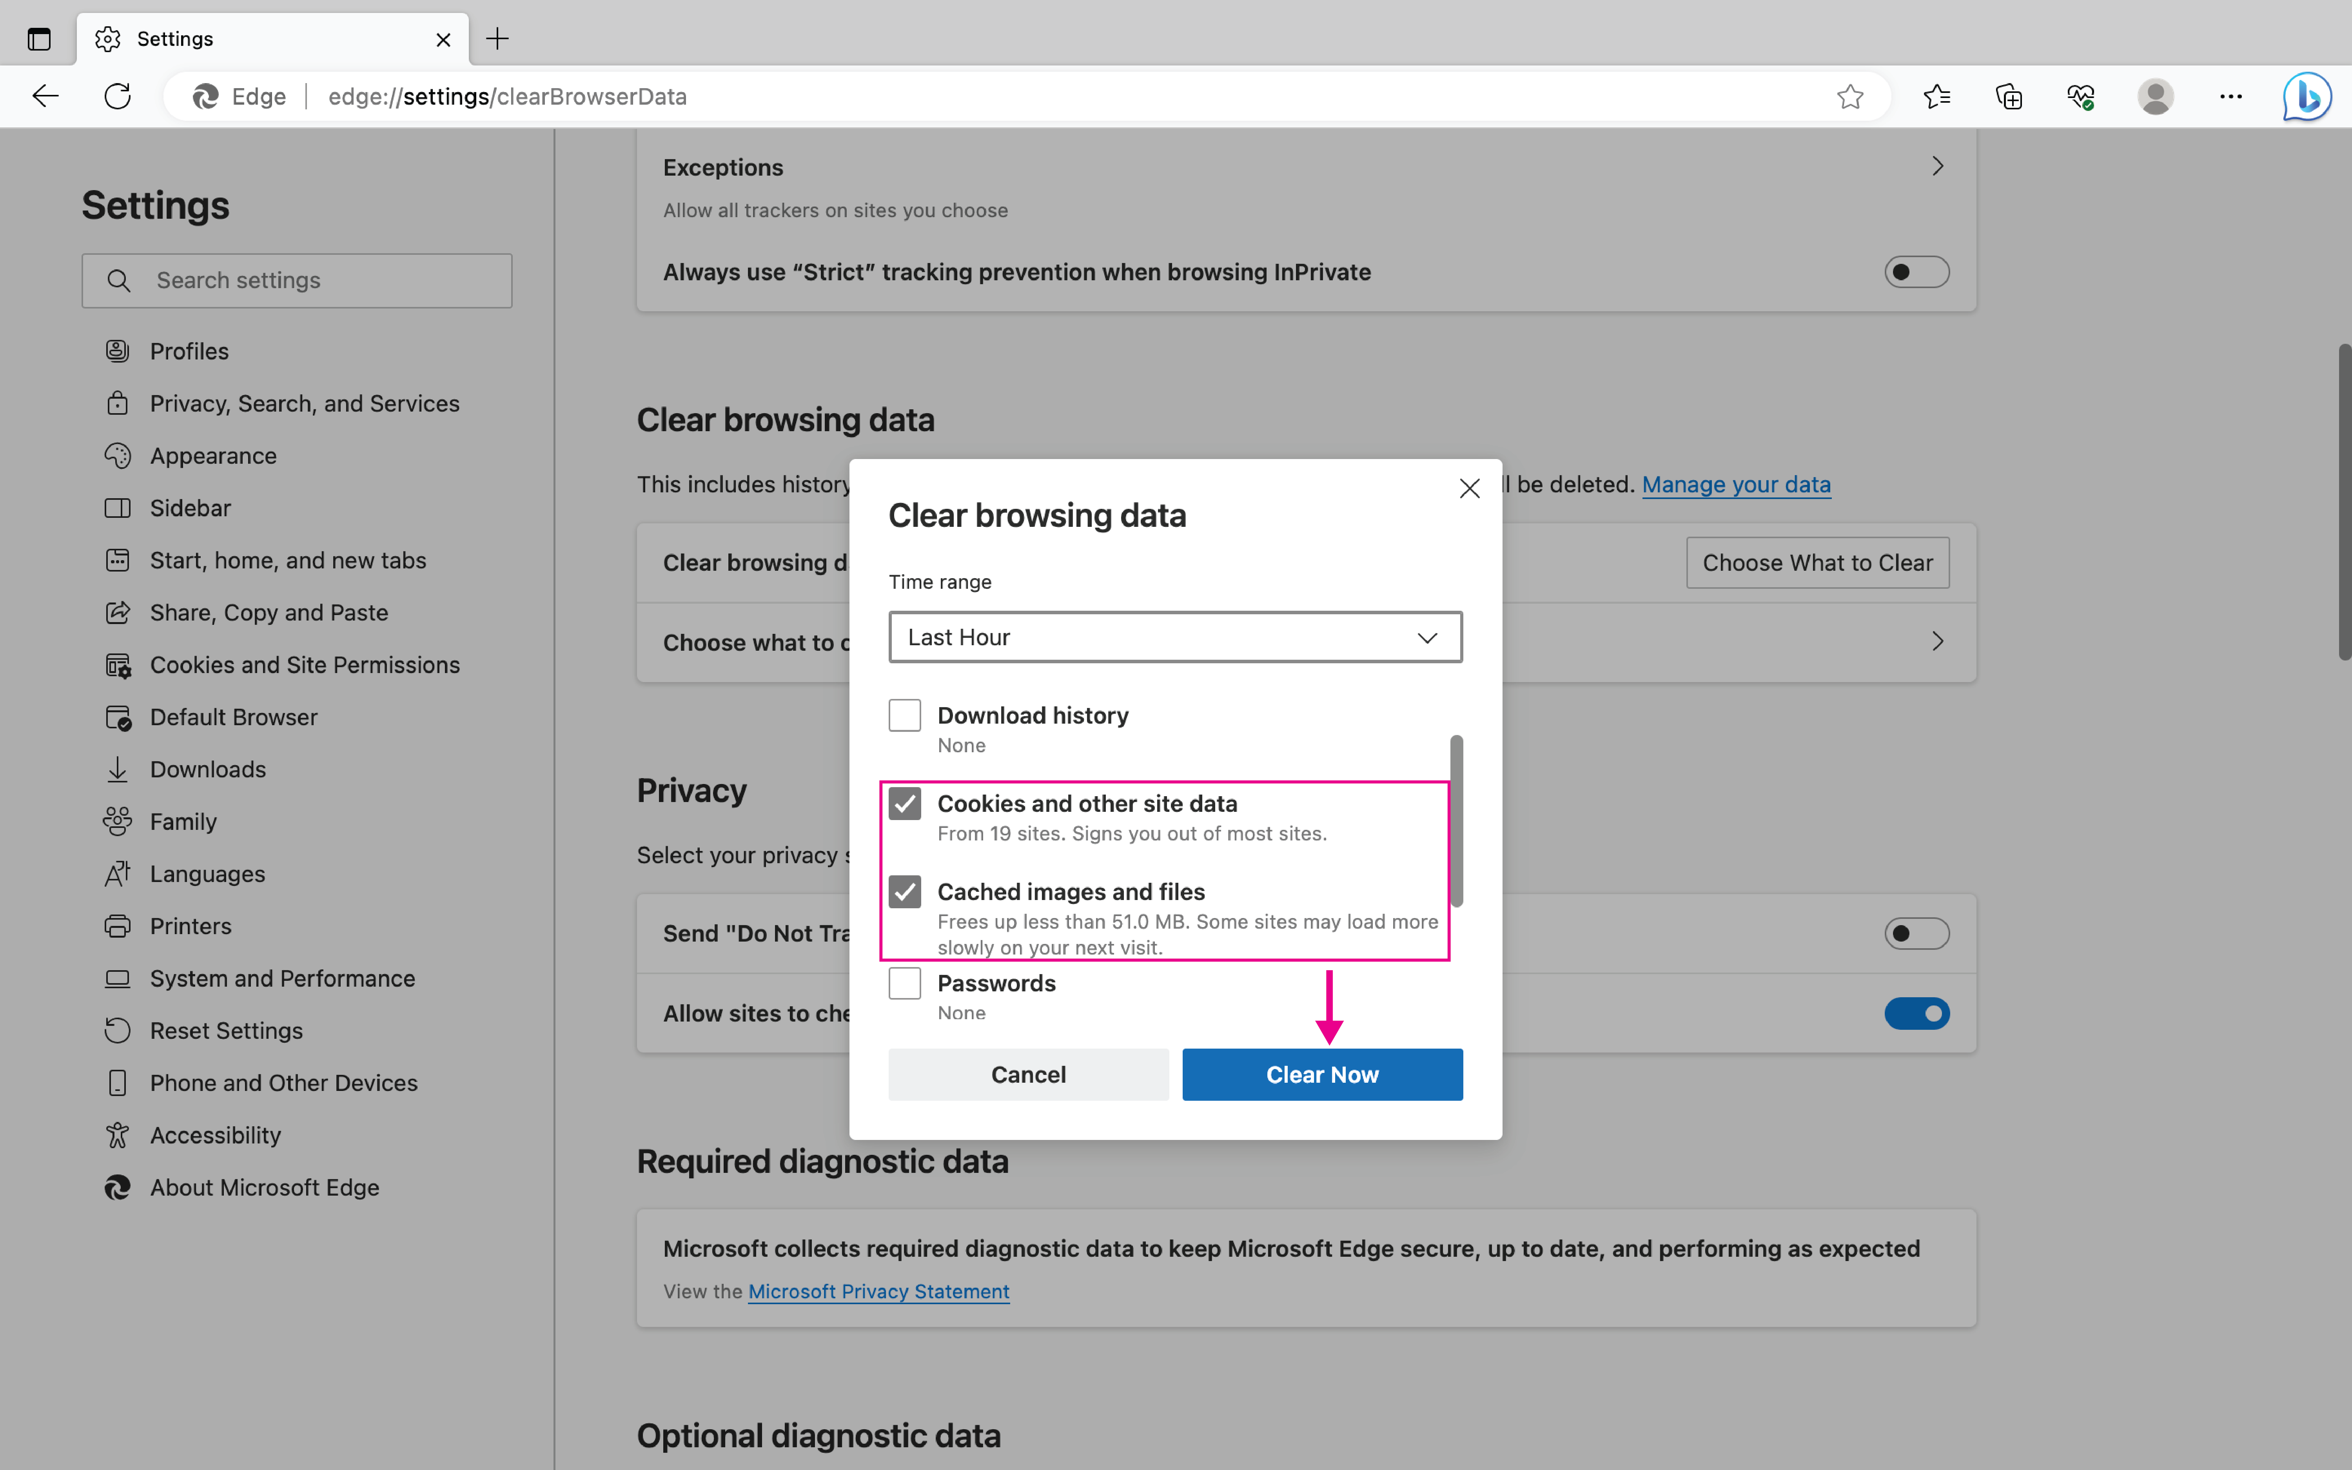Uncheck Cookies and other site data
2352x1470 pixels.
905,804
